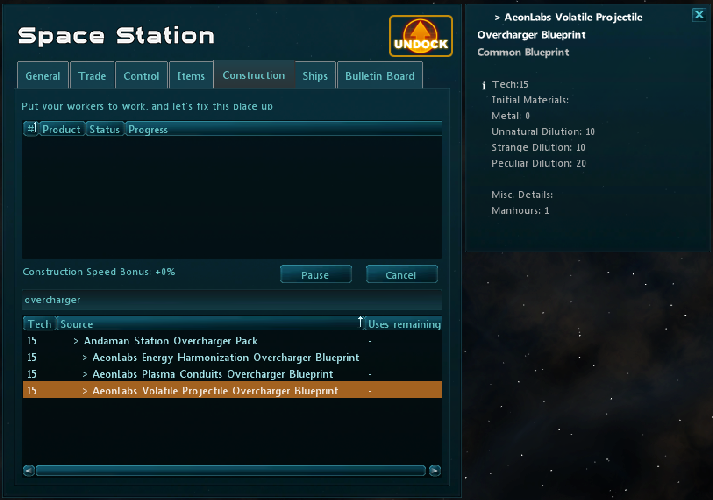Expand AeonLabs Plasma Conduits Overcharger Blueprint
The width and height of the screenshot is (713, 500).
[x=85, y=374]
